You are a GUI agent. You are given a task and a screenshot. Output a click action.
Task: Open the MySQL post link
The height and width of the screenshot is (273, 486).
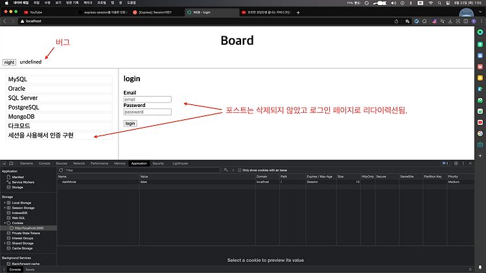(17, 79)
